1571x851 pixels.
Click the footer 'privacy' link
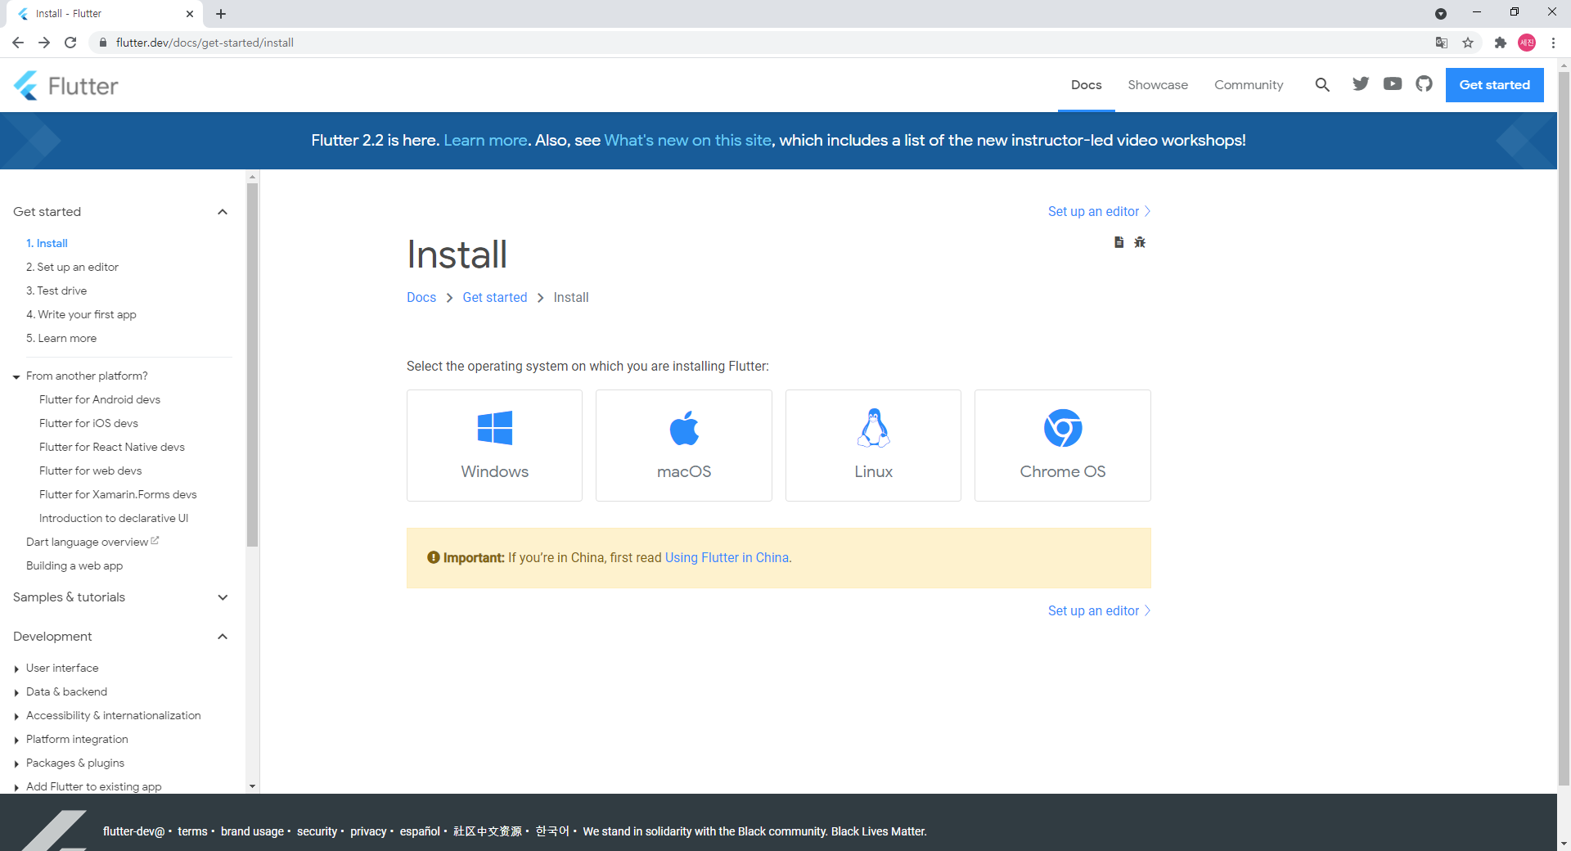368,831
